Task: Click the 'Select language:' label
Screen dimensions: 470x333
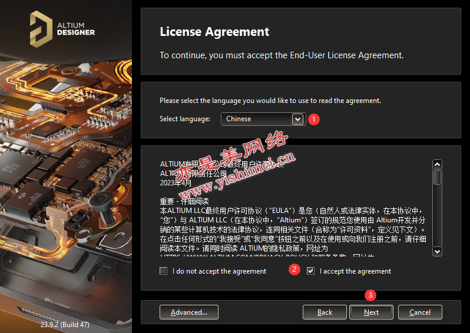Action: click(185, 119)
